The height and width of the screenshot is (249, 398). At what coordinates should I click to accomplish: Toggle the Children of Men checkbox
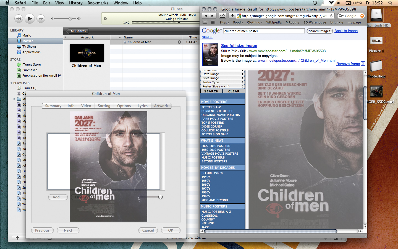coord(125,42)
